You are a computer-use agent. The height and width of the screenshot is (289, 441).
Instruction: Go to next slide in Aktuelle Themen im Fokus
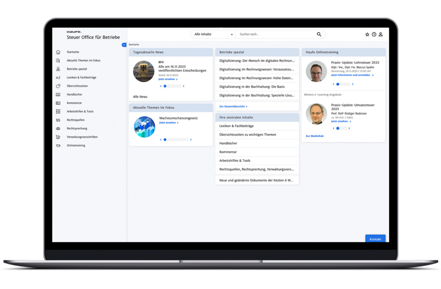(x=191, y=140)
